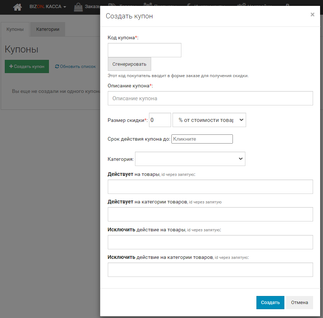The width and height of the screenshot is (323, 318).
Task: Expand the Категория dropdown list
Action: coord(190,159)
